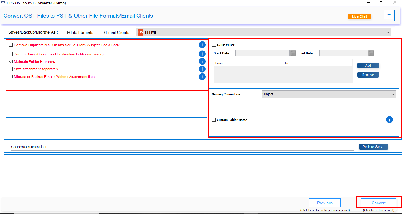Image resolution: width=402 pixels, height=214 pixels.
Task: Click info icon for Migrate Without Attachment
Action: (202, 77)
